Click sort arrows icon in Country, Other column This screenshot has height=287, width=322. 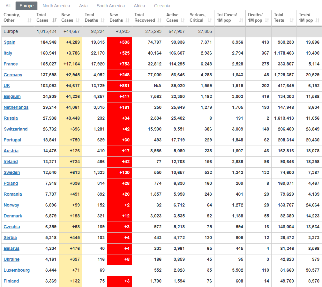pos(29,20)
